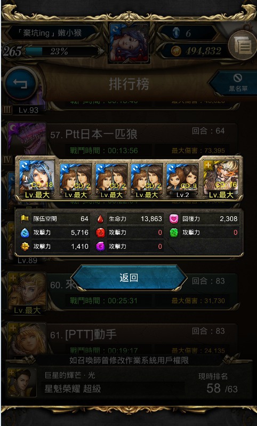Viewport: 257px width, 426px height.
Task: Tap the purple dark attribute attack icon
Action: coord(100,247)
